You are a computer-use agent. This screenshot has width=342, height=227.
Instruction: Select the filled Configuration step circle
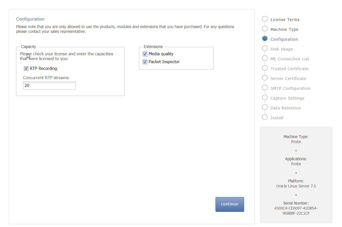click(x=265, y=38)
